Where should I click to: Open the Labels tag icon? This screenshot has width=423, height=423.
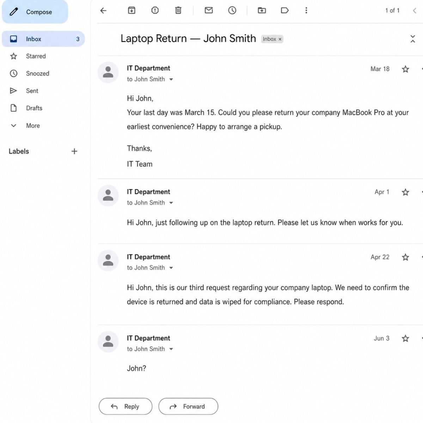[x=285, y=11]
